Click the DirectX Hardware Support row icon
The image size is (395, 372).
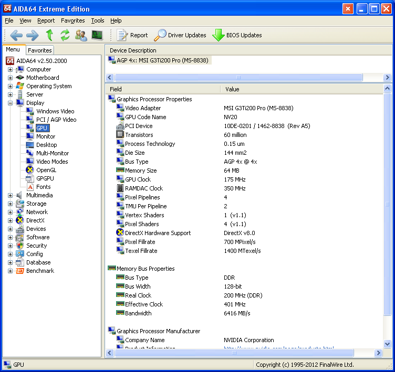pyautogui.click(x=120, y=232)
